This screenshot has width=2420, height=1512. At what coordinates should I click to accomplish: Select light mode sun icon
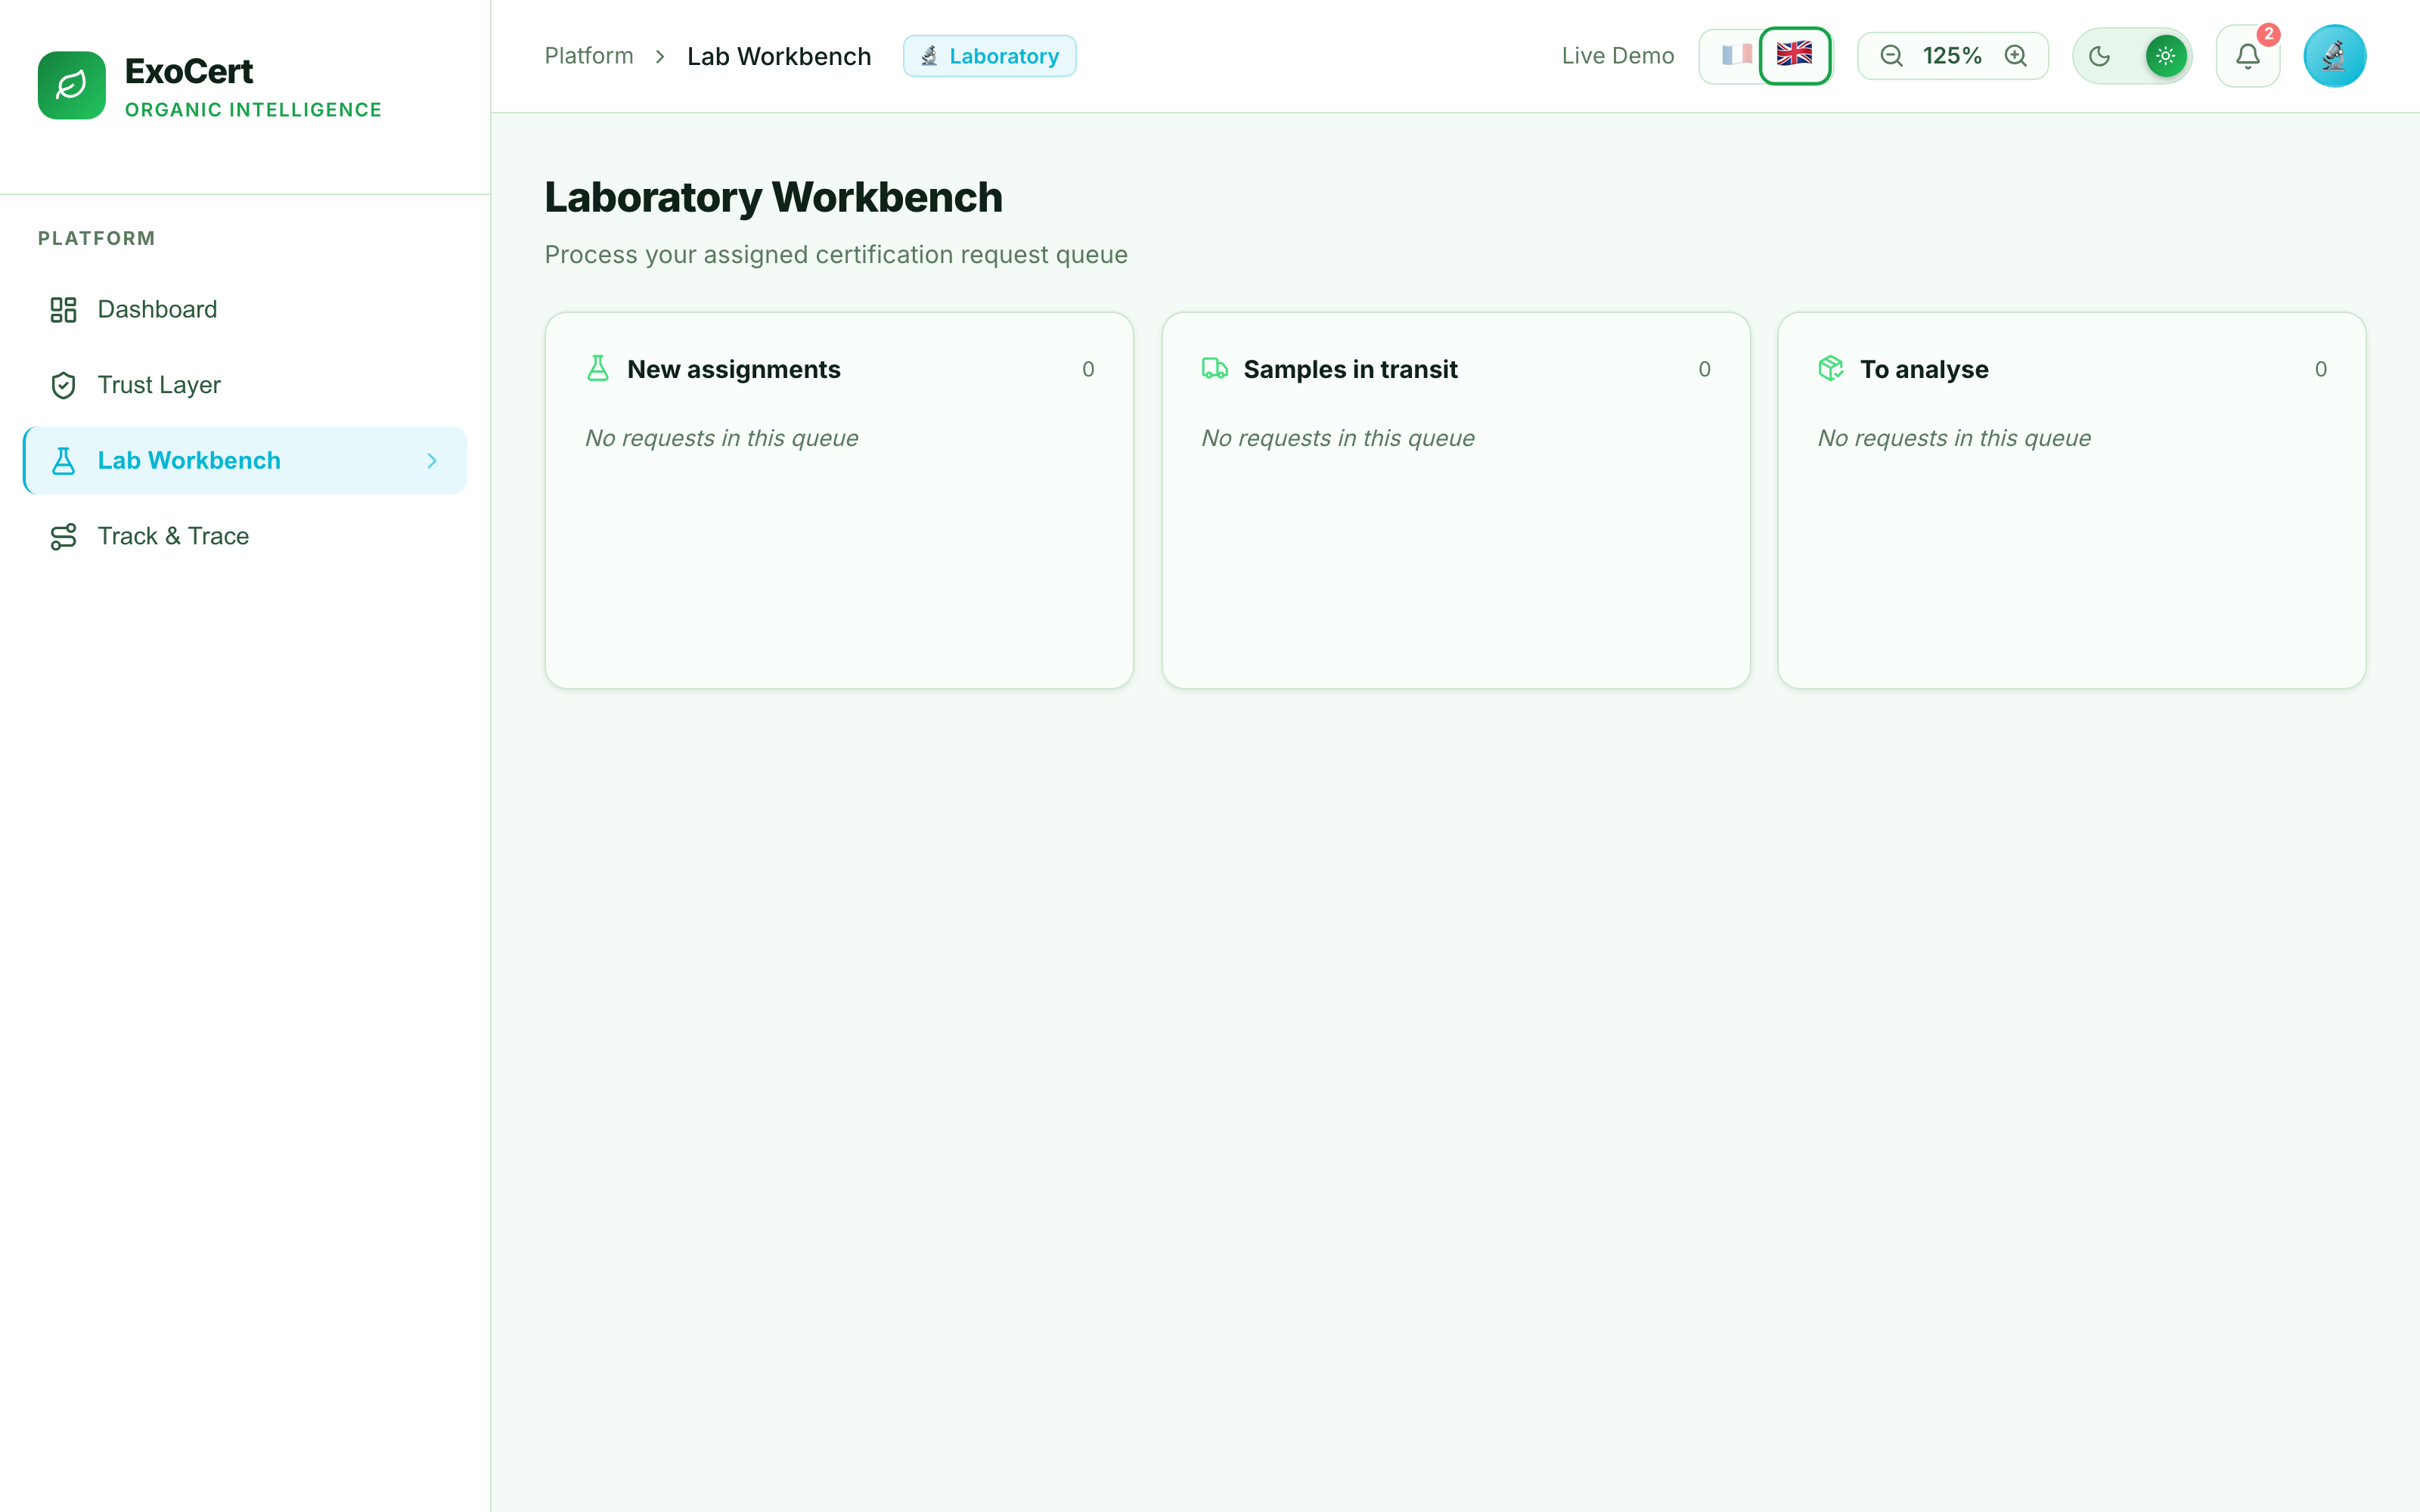click(2165, 56)
